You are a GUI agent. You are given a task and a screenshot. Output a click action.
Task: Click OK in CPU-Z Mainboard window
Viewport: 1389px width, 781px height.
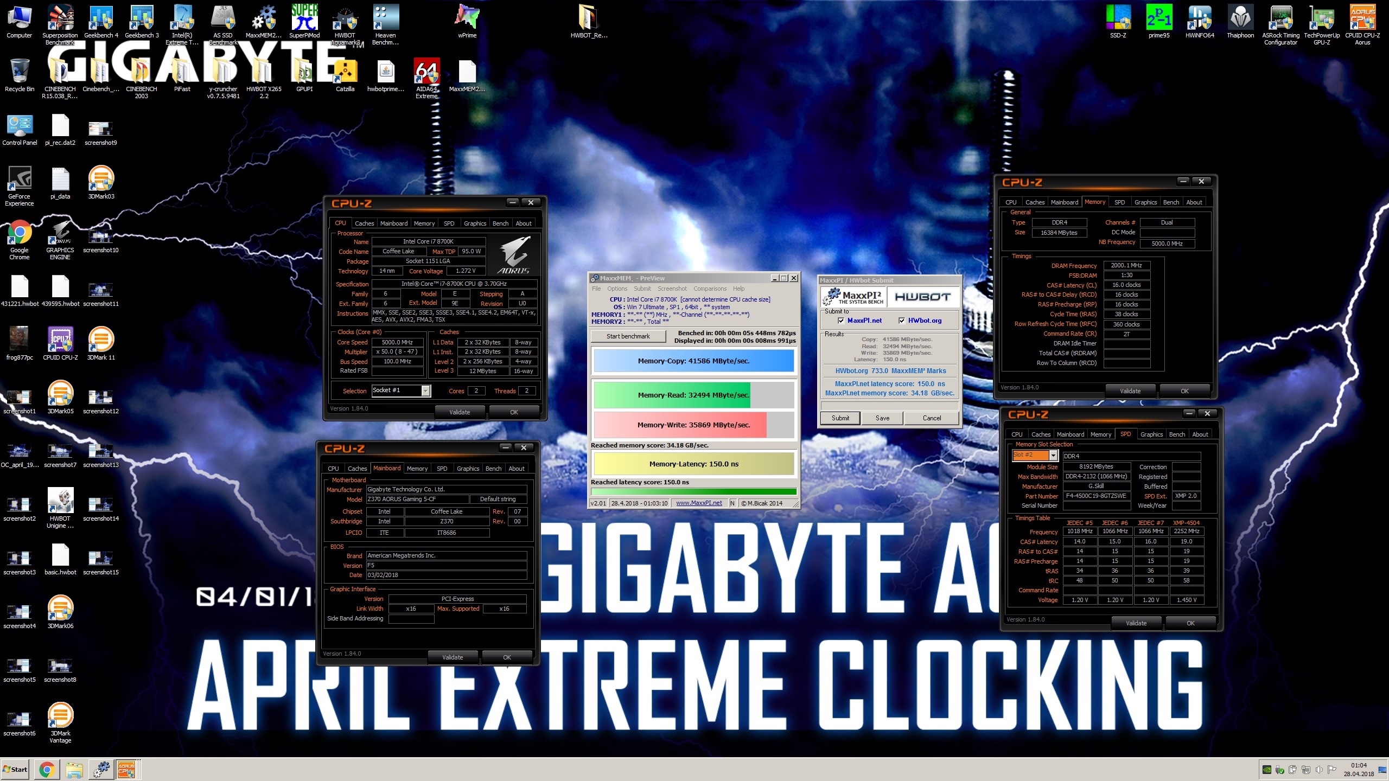pos(507,657)
